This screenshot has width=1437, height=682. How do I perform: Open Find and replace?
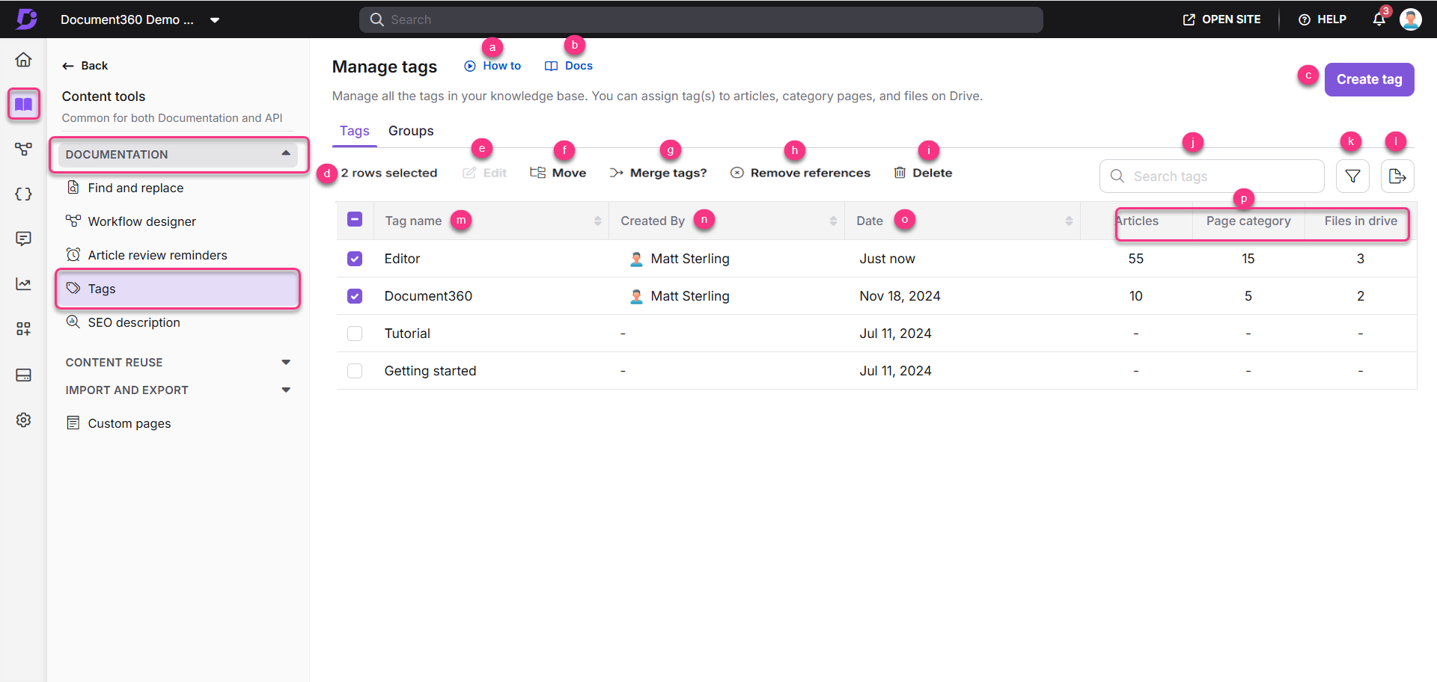pyautogui.click(x=135, y=188)
